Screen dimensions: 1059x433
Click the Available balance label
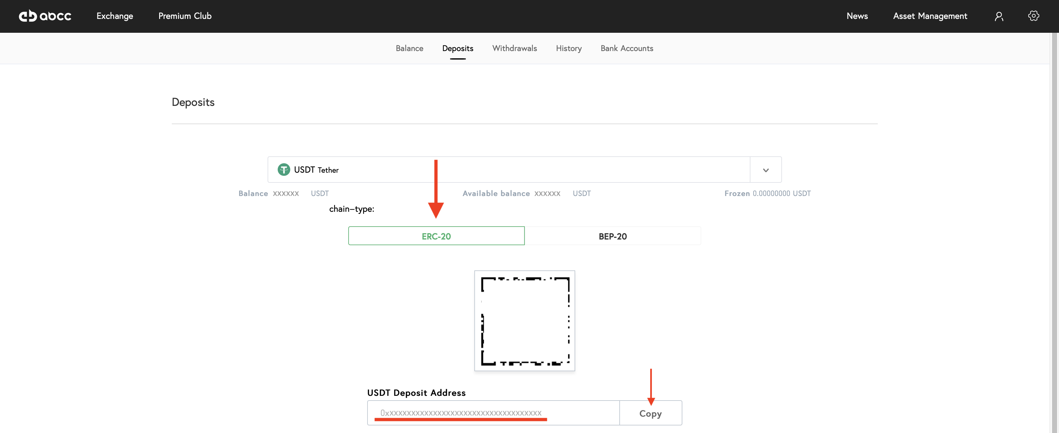pos(496,193)
